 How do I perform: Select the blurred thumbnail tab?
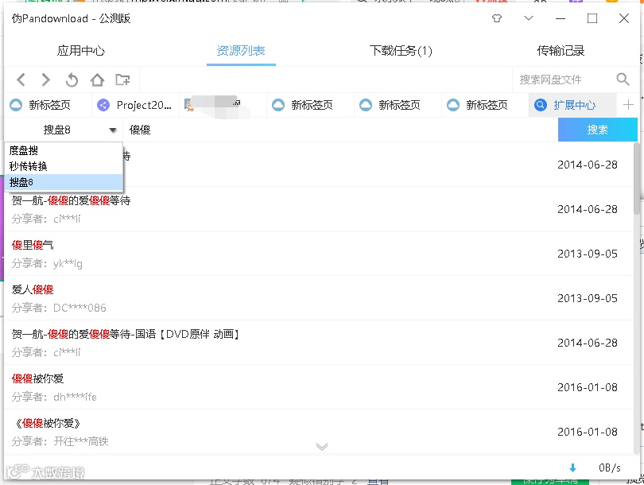pyautogui.click(x=223, y=105)
